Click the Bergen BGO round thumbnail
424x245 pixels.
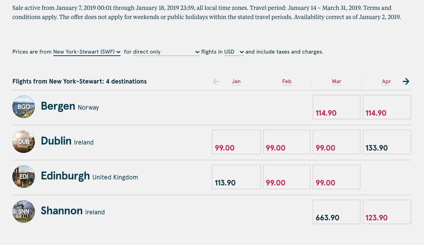tap(24, 107)
